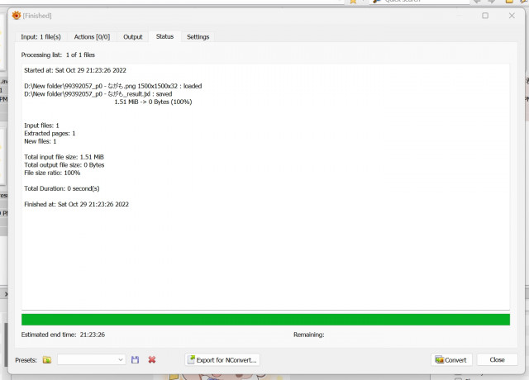The image size is (529, 380).
Task: Click 'Input files: 1' line
Action: pos(41,126)
